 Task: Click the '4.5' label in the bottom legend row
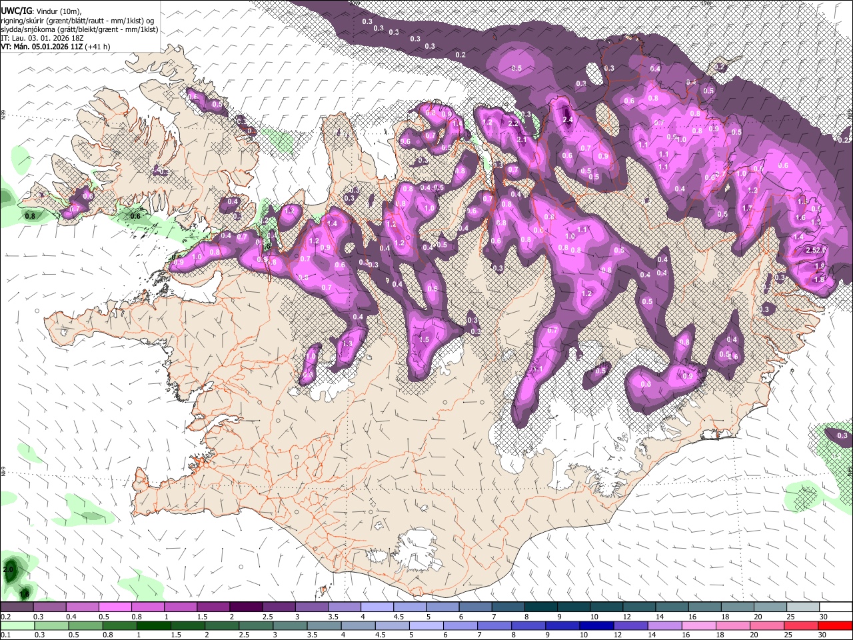(x=381, y=635)
